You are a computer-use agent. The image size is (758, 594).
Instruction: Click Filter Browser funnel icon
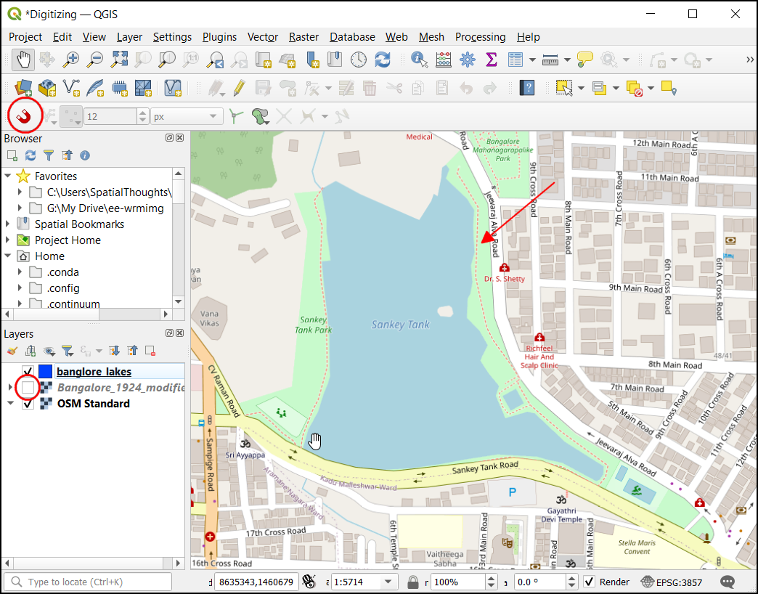point(49,155)
